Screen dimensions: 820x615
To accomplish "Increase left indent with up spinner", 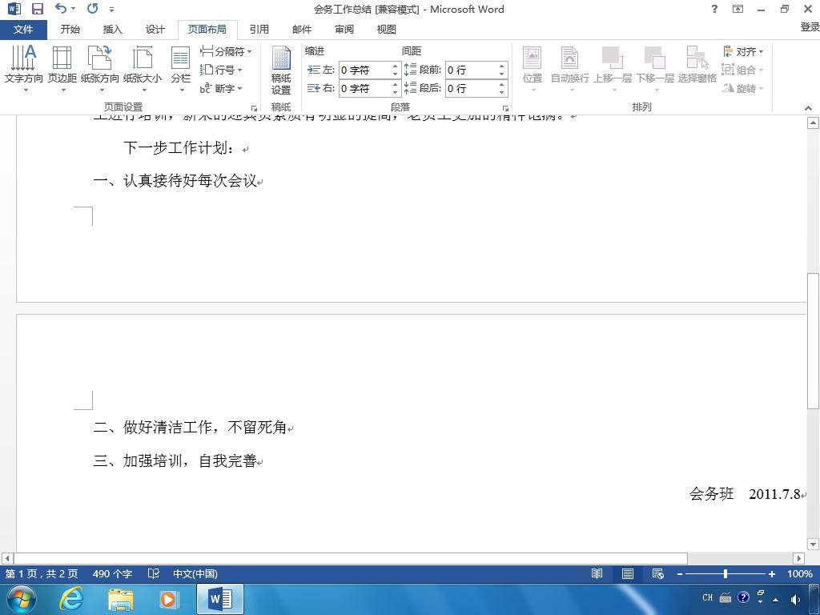I will point(396,66).
